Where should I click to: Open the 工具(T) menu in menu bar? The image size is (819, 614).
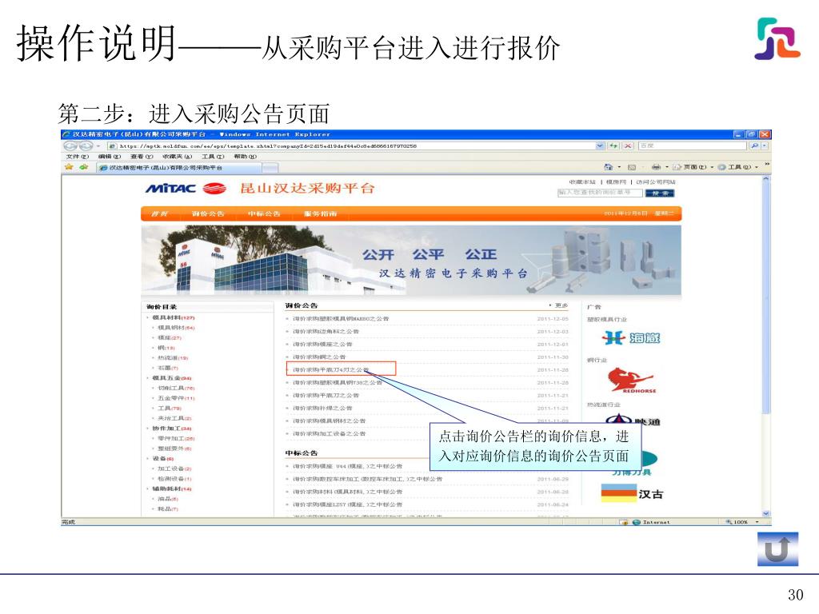[213, 156]
